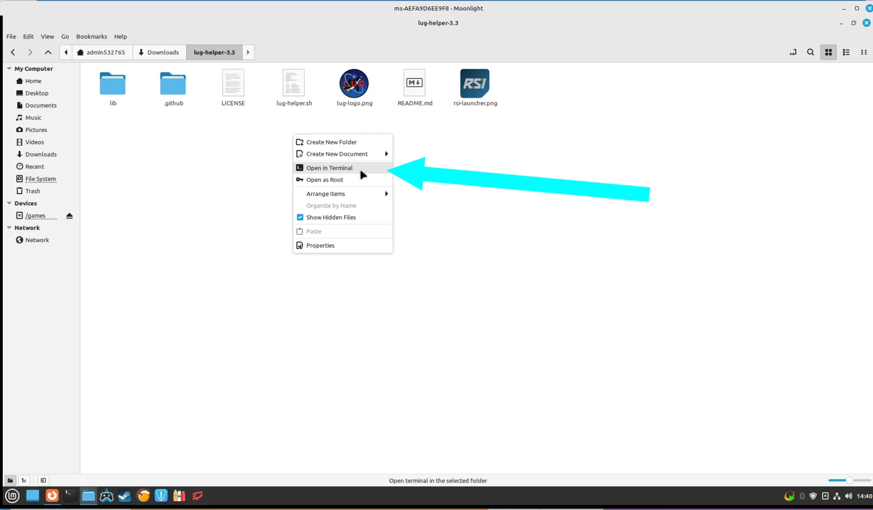This screenshot has height=510, width=873.
Task: Switch to icon grid view
Action: pyautogui.click(x=828, y=52)
